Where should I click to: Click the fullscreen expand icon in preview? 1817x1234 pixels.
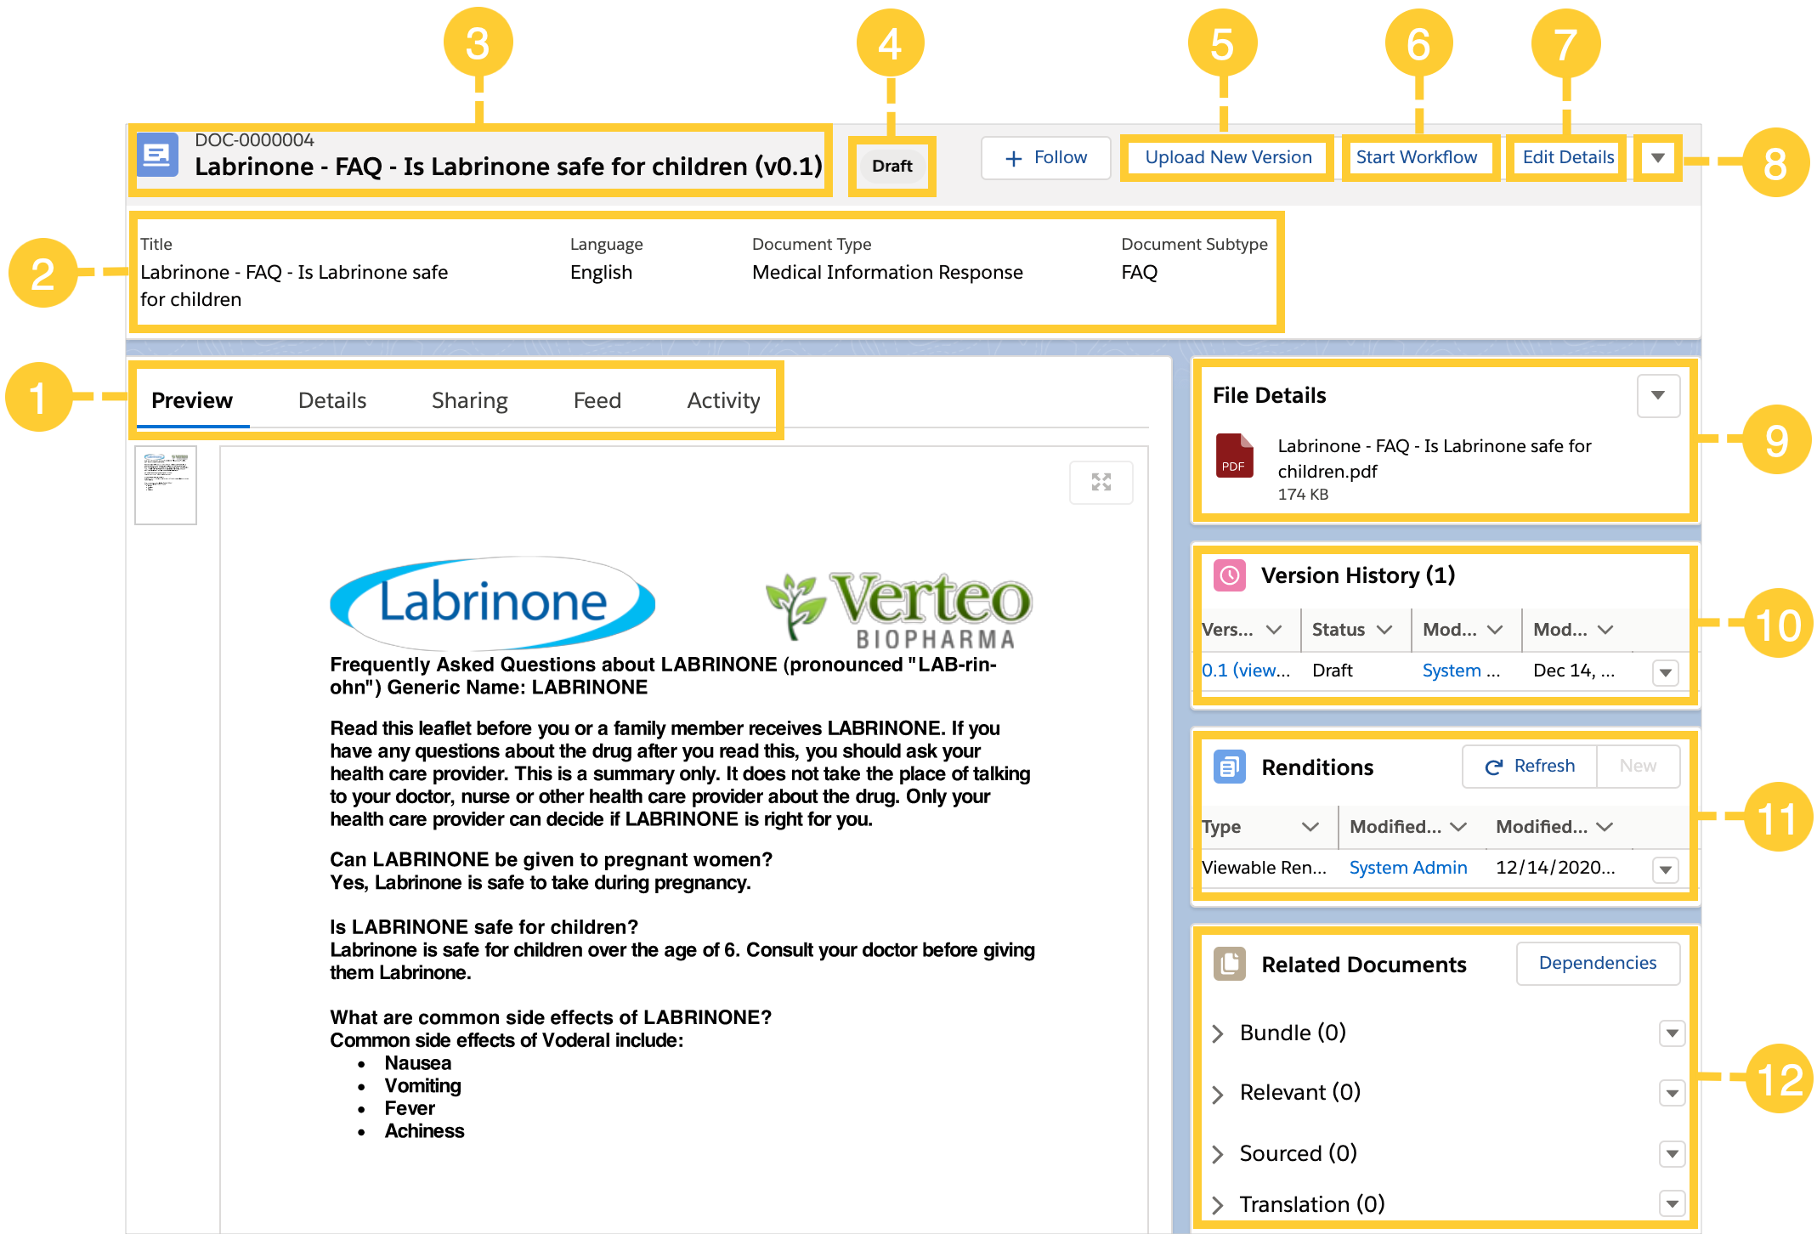1101,483
